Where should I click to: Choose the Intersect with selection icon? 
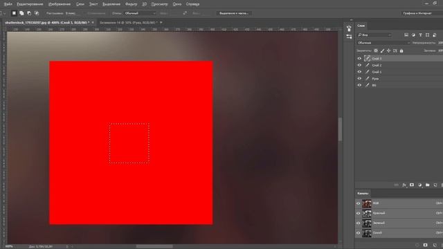(37, 13)
